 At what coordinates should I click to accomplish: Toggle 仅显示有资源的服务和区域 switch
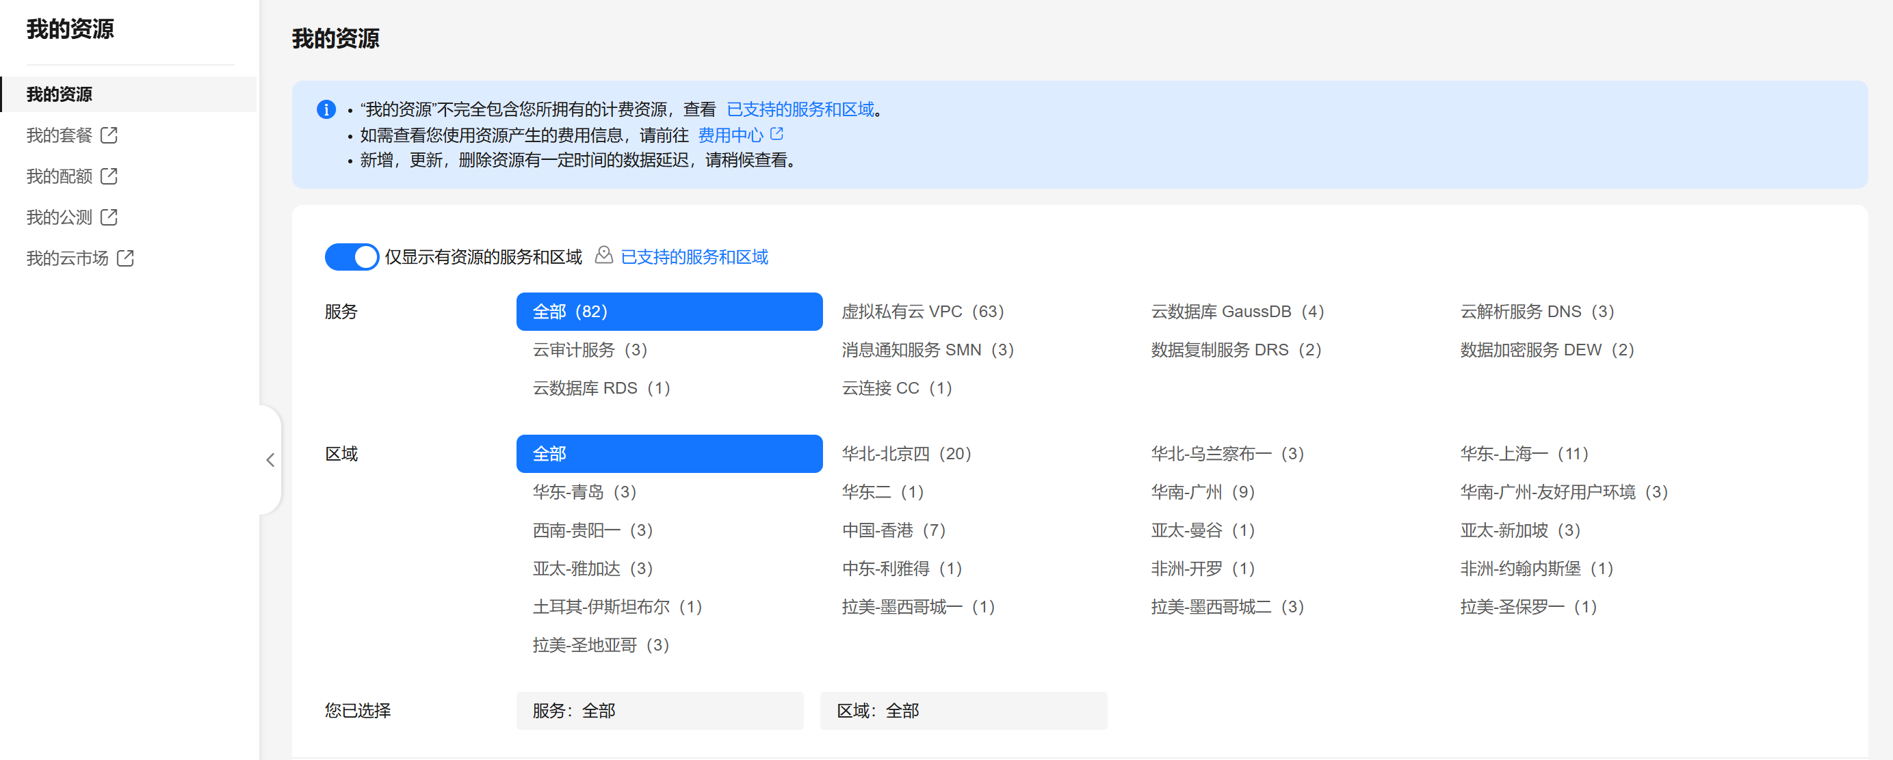tap(351, 257)
